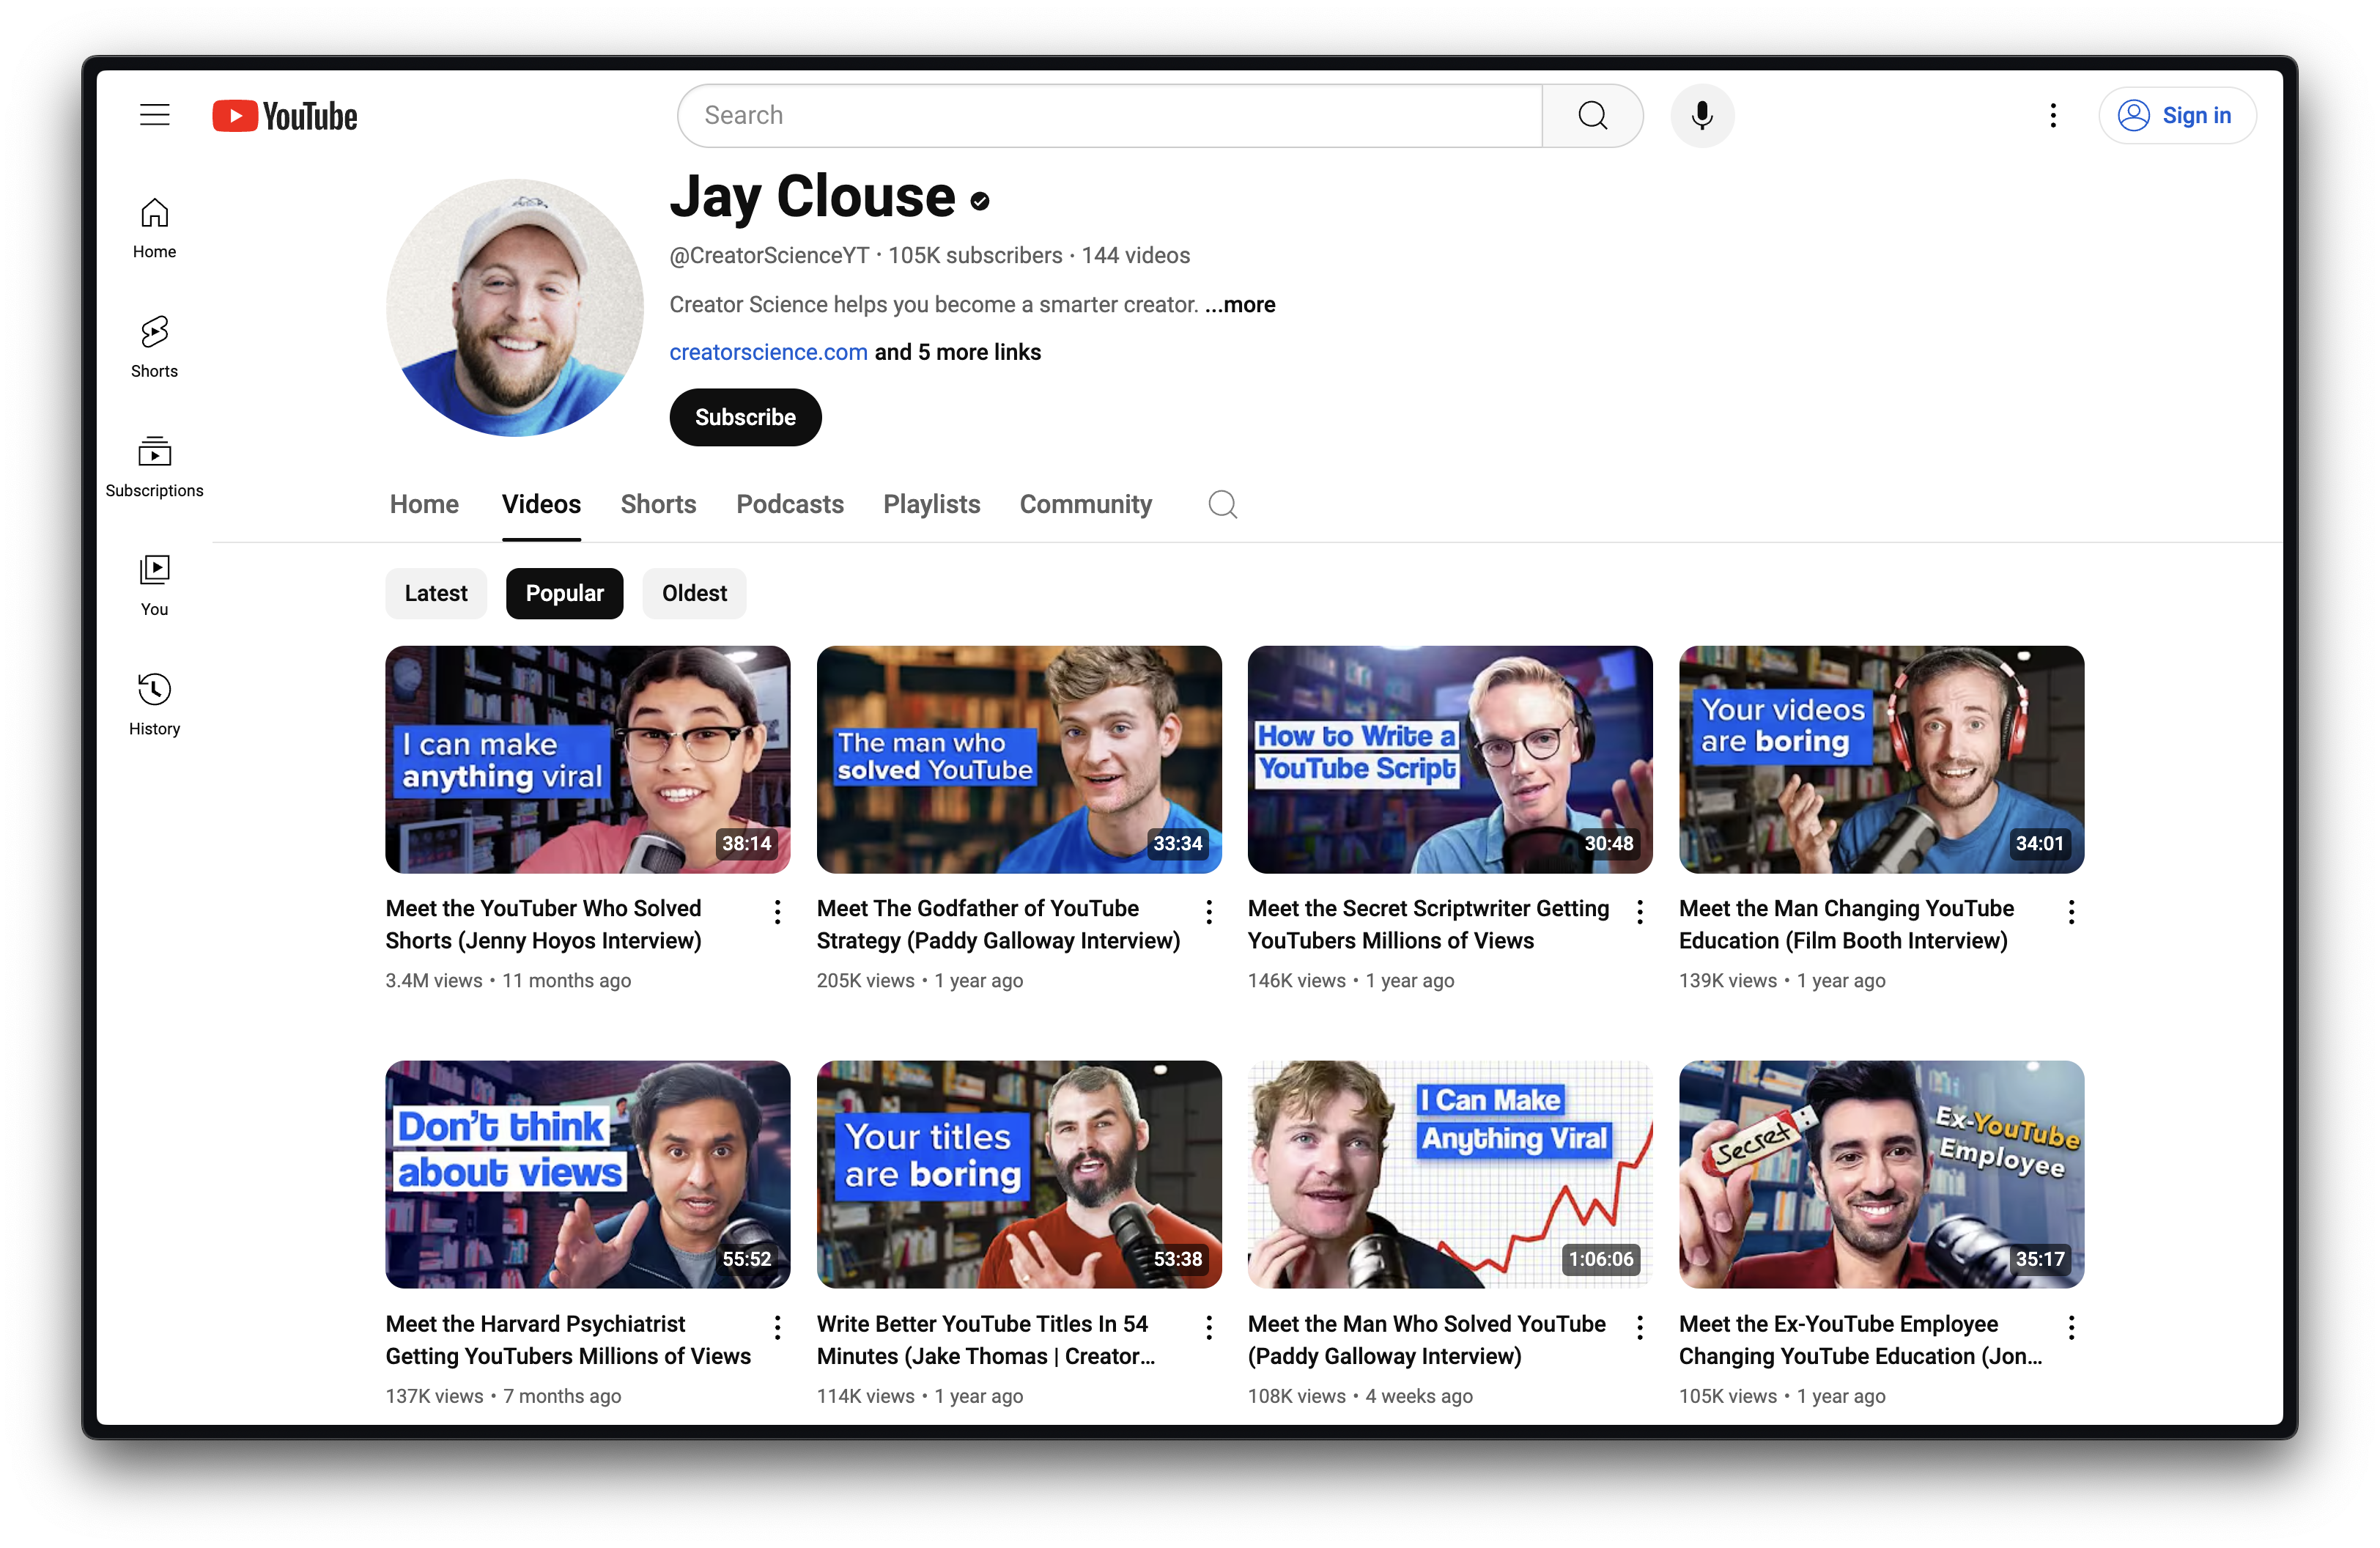Click the Sign in button
2380x1548 pixels.
[x=2177, y=116]
